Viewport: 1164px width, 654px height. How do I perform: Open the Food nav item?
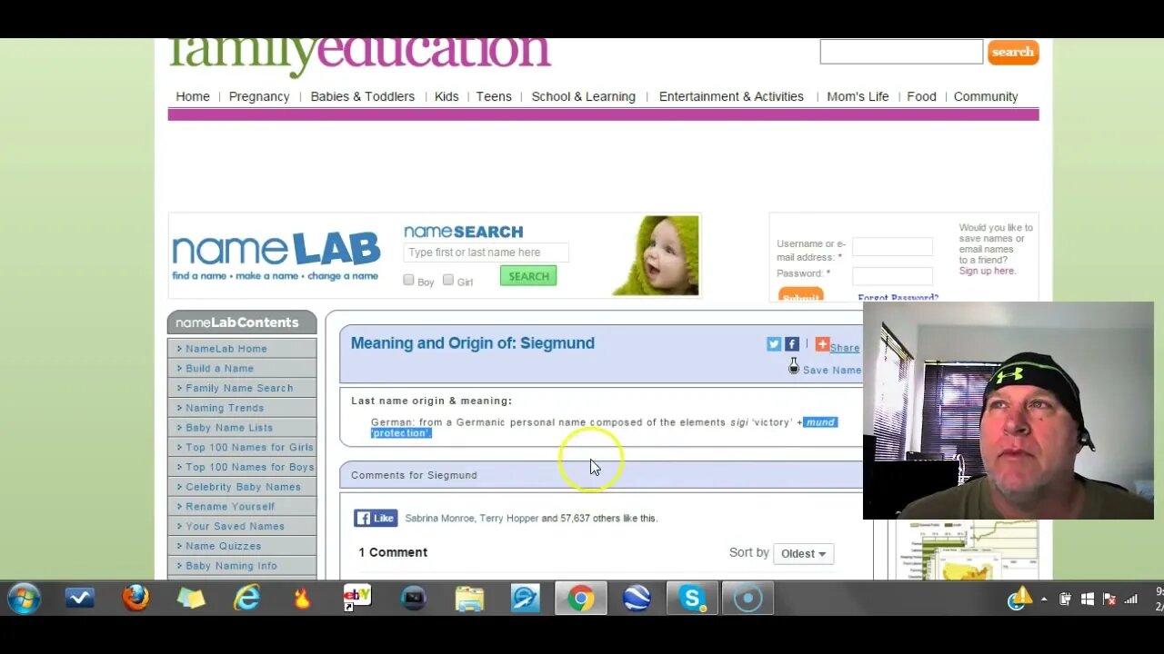(921, 96)
